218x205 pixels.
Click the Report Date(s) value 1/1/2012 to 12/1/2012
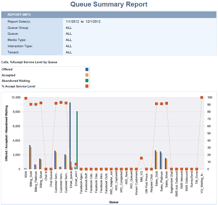tap(83, 22)
